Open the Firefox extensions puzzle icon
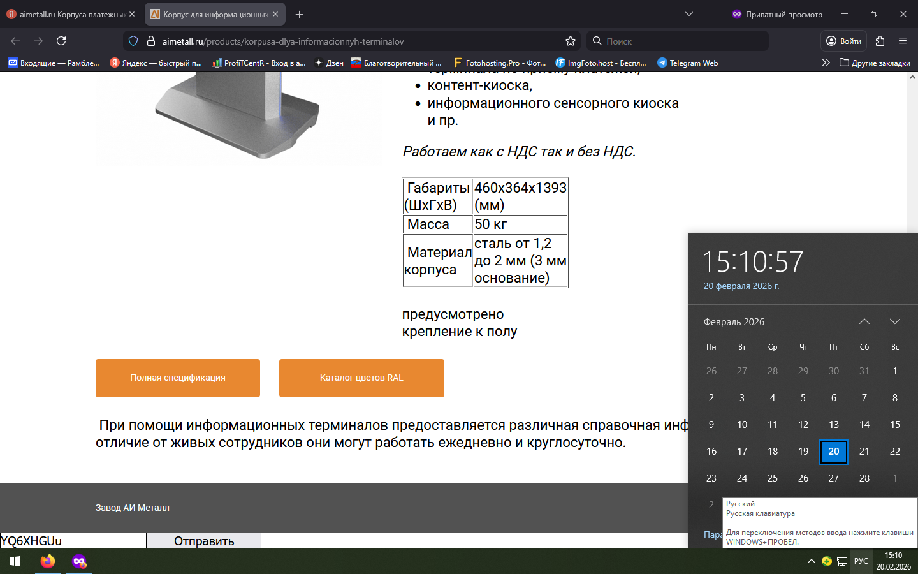The width and height of the screenshot is (918, 574). point(880,41)
